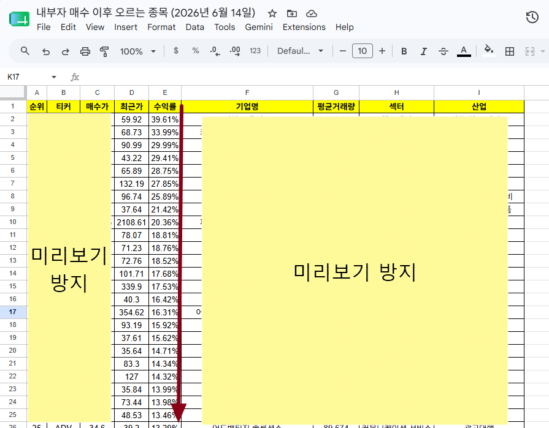Select row 10 header
This screenshot has width=549, height=428.
[x=13, y=222]
